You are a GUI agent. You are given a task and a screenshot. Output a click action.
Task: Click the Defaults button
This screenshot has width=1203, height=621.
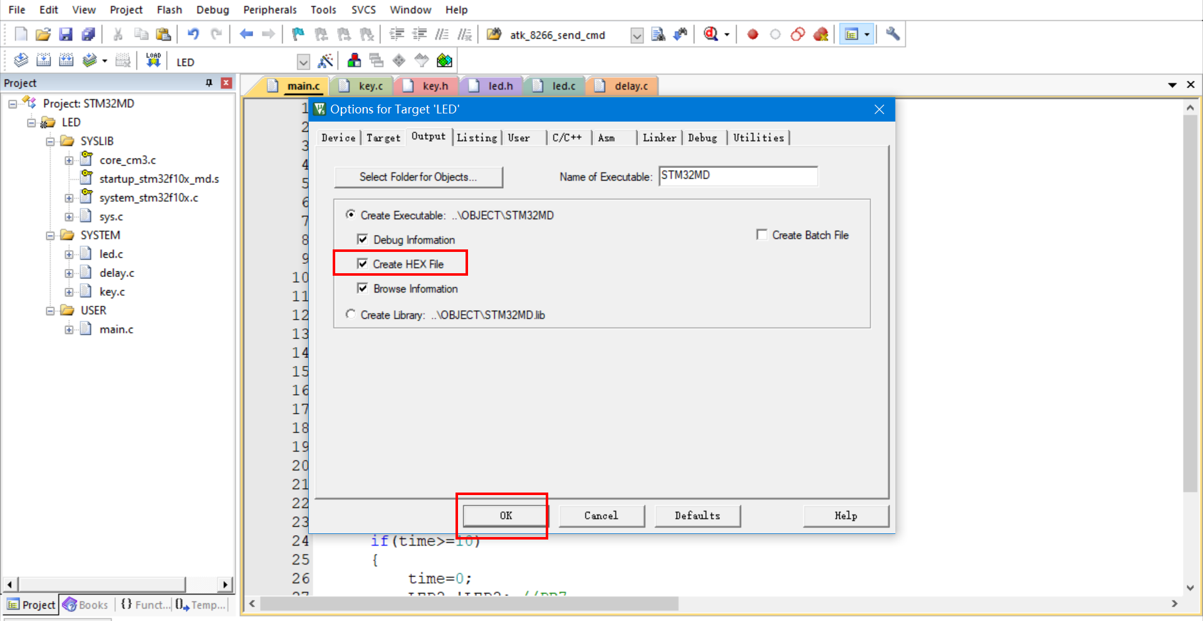pyautogui.click(x=697, y=516)
